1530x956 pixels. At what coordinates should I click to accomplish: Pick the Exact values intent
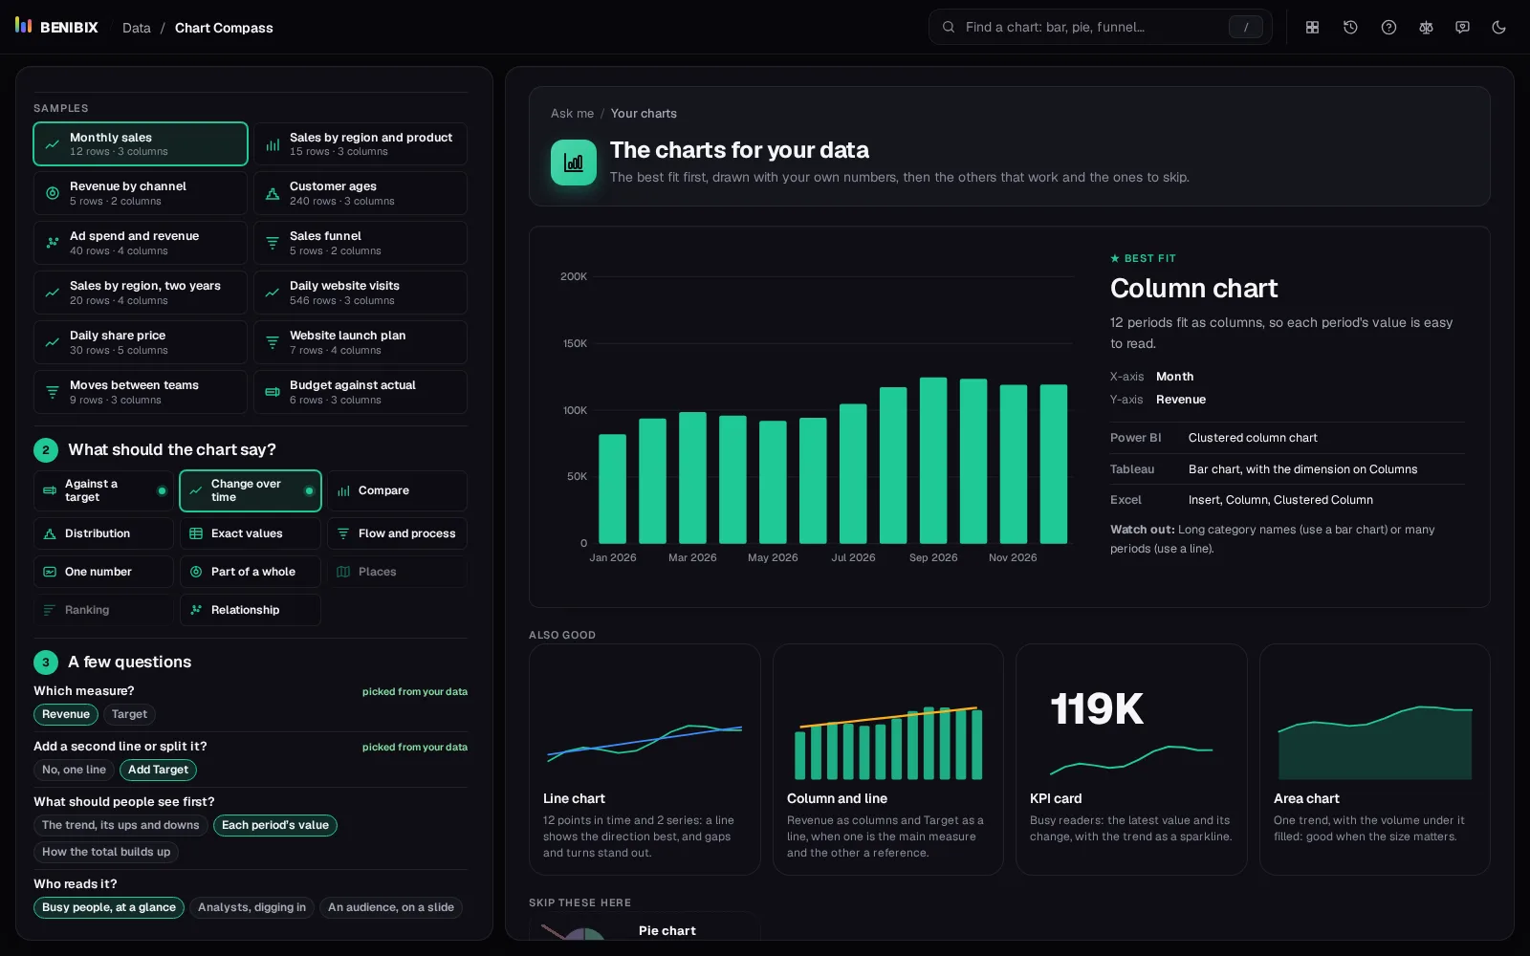pos(251,533)
